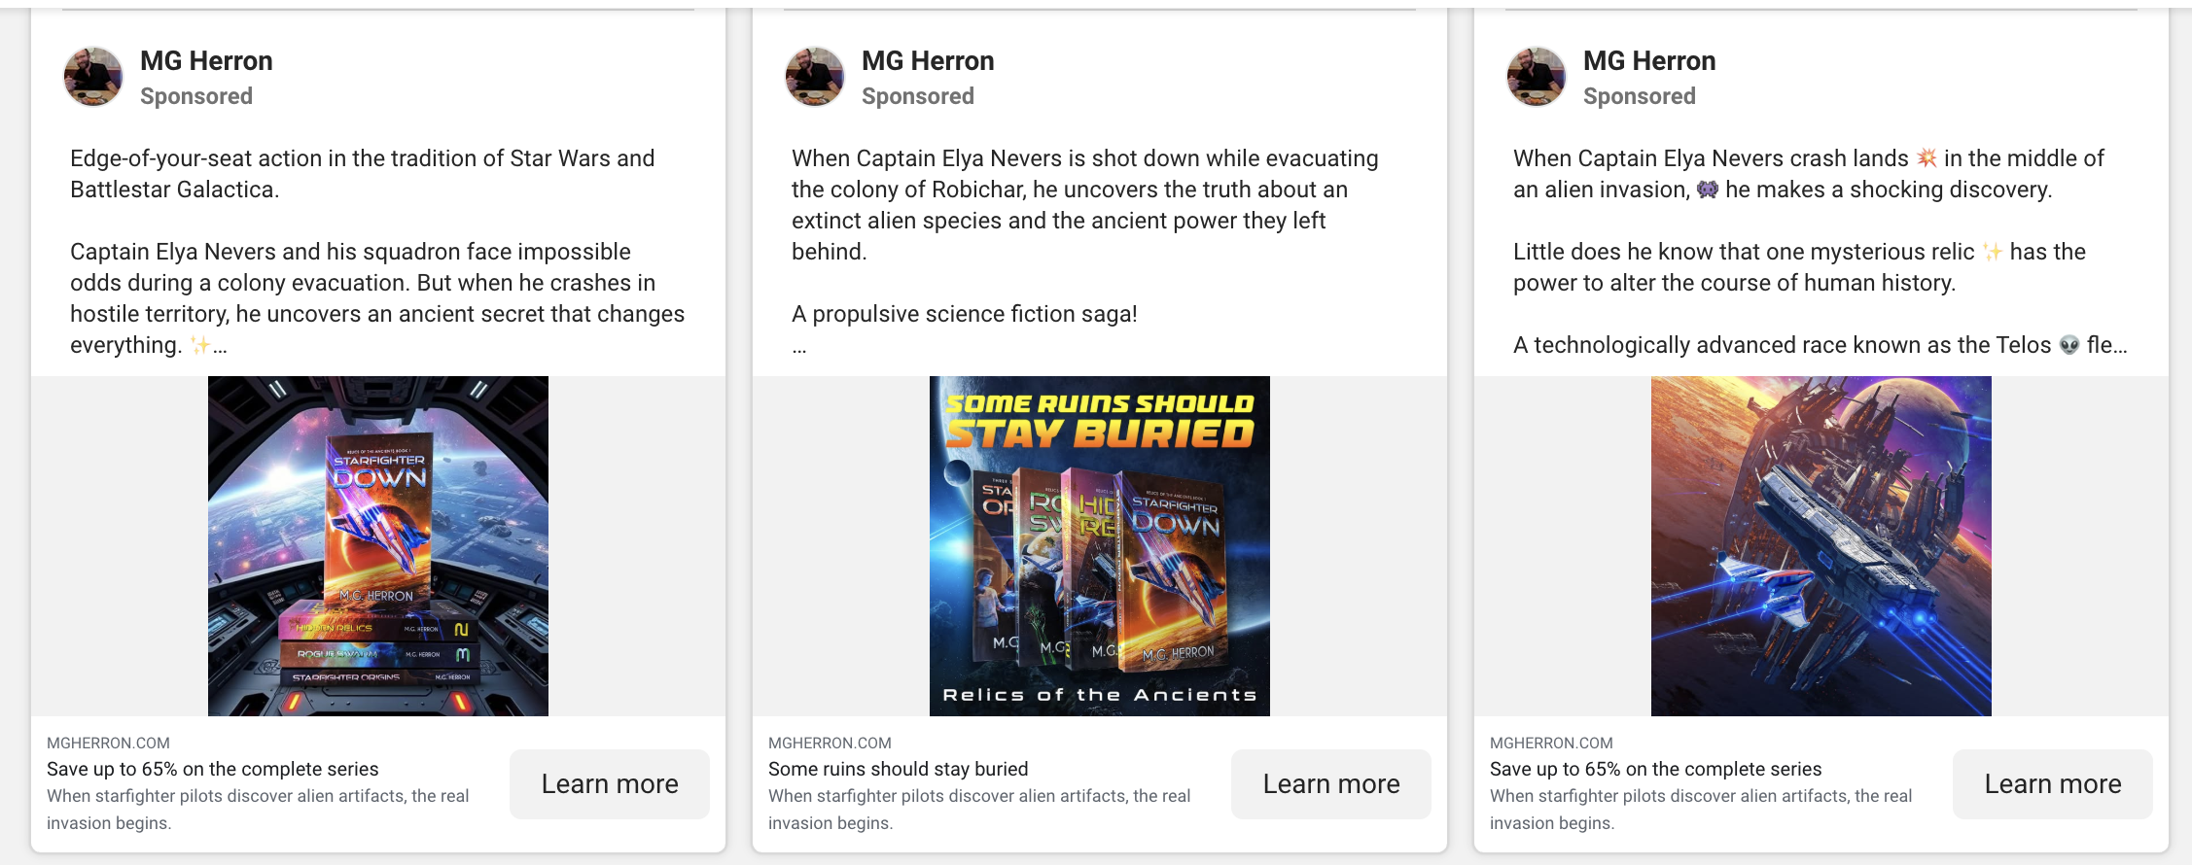Click Learn more under the space station artwork
The width and height of the screenshot is (2192, 865).
[x=2052, y=783]
